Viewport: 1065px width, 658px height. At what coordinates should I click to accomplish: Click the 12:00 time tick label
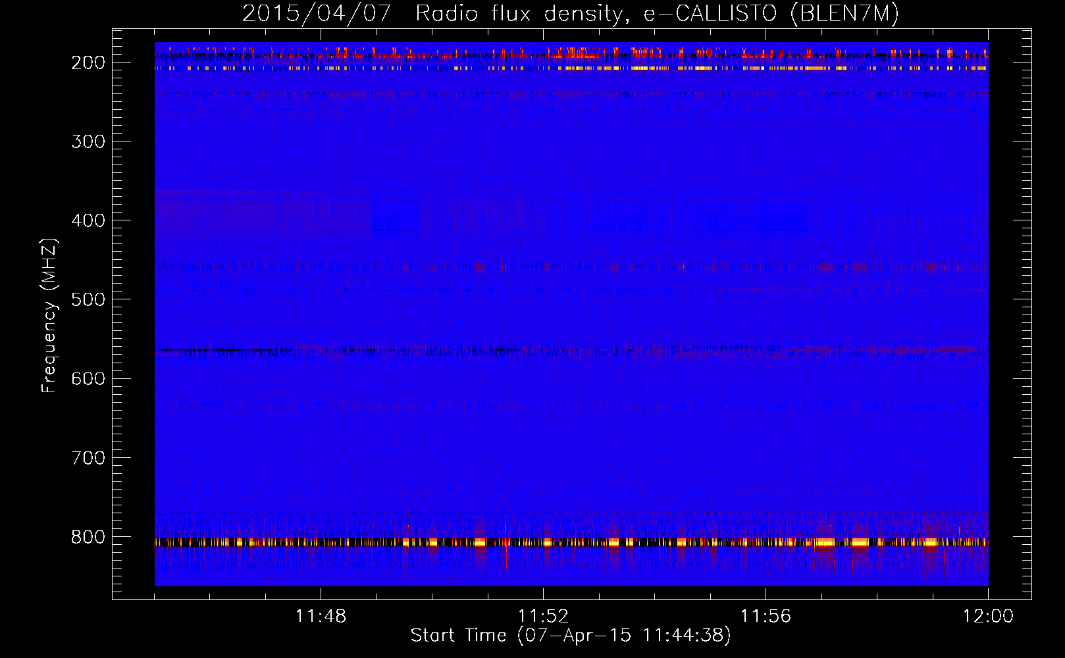[x=988, y=617]
